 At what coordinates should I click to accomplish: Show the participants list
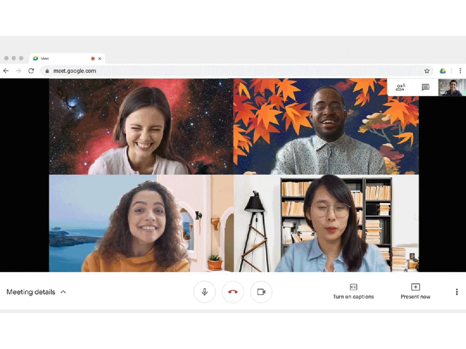(400, 87)
